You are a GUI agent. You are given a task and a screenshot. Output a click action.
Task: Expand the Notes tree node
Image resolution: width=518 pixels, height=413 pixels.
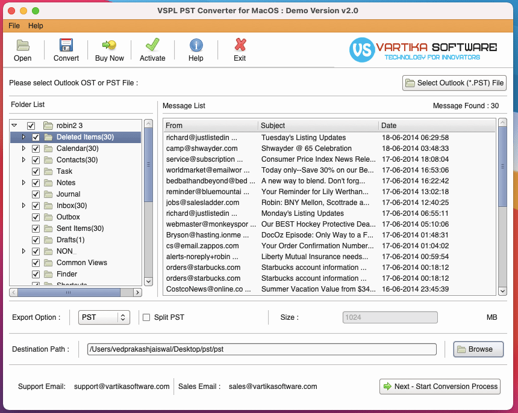click(23, 182)
